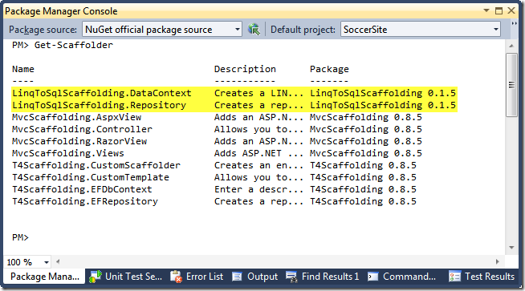Screen dimensions: 525x291
Task: Click the Test Results tab icon
Action: 454,277
